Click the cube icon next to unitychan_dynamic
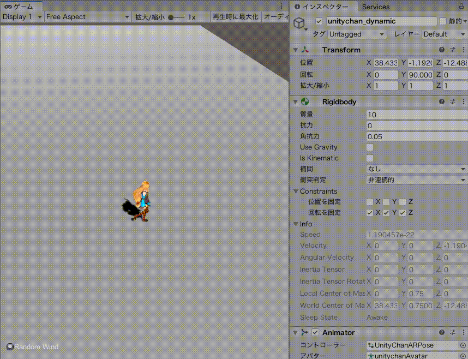Image resolution: width=468 pixels, height=359 pixels. point(298,22)
